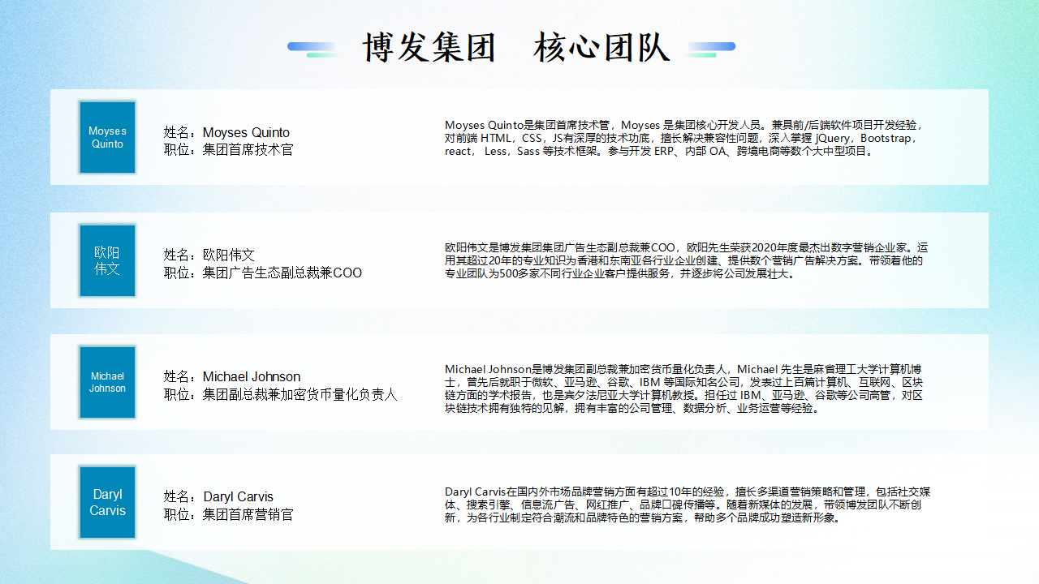
Task: Click the text 职位：集团首席营销官
Action: coord(228,514)
